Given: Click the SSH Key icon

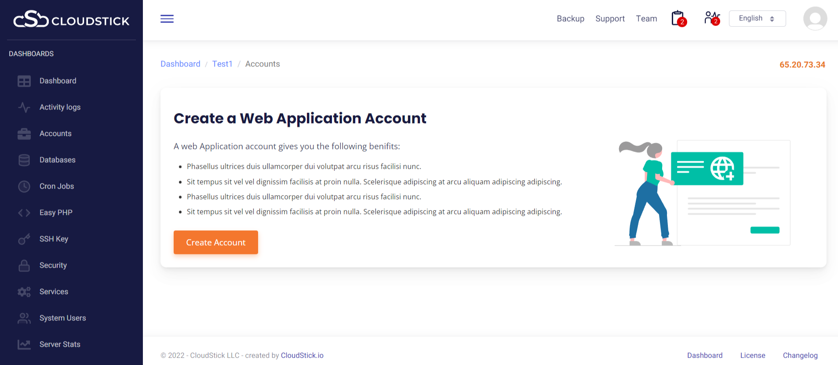Looking at the screenshot, I should [24, 239].
